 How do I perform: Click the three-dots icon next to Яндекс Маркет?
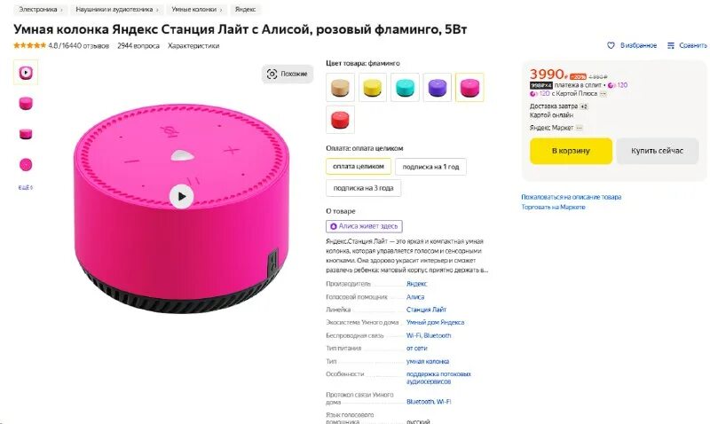(x=580, y=128)
